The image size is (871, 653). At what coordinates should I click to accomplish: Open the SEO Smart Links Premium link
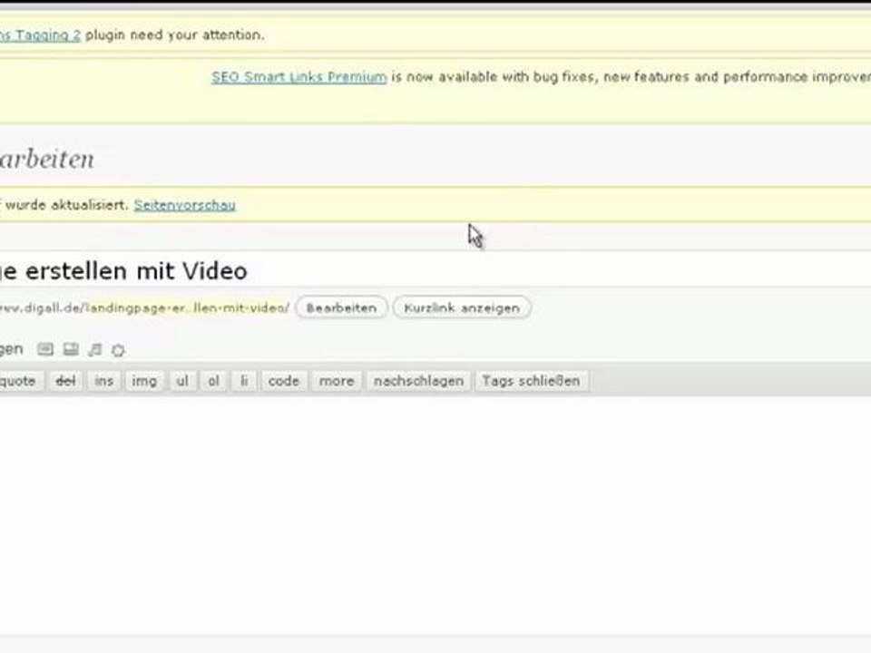coord(298,76)
